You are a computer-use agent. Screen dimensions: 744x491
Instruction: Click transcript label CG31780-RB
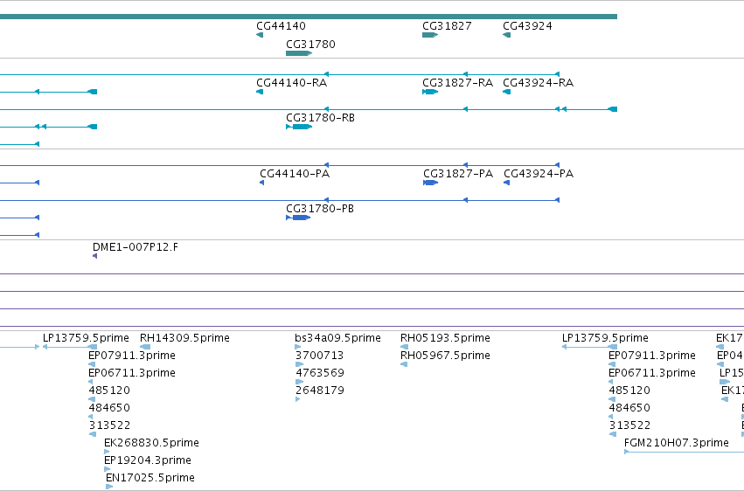320,118
